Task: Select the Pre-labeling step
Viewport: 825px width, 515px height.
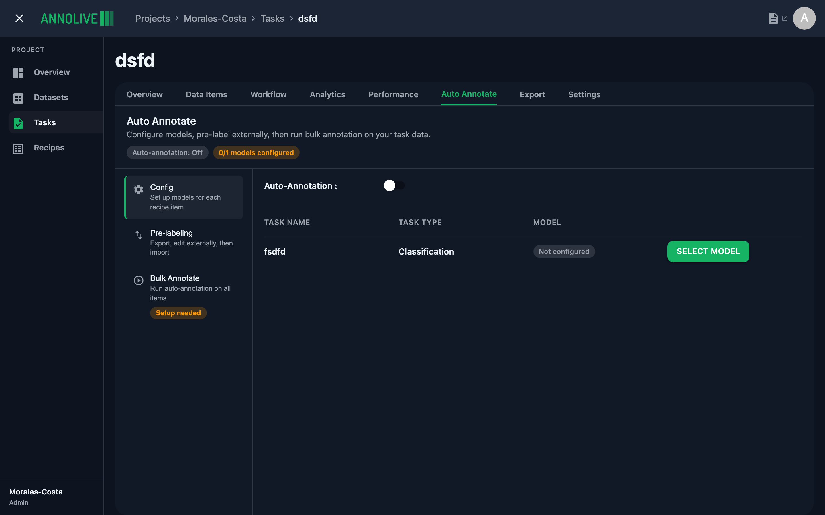Action: point(184,243)
